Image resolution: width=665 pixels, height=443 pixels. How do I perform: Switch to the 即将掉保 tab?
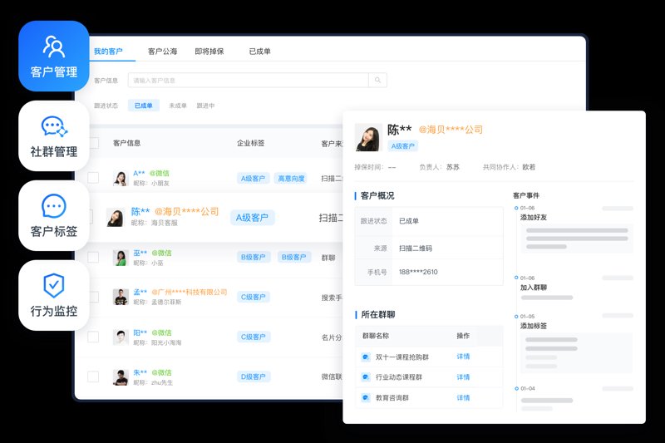click(209, 52)
